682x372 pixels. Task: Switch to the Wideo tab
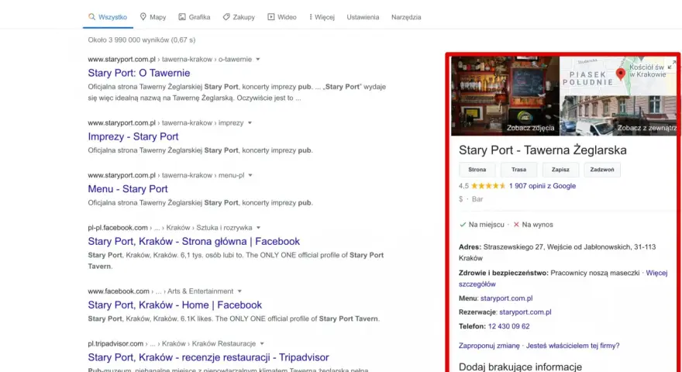[x=282, y=17]
